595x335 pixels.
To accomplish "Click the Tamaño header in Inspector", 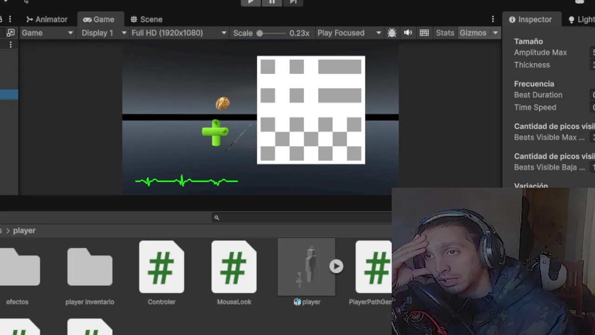I will pyautogui.click(x=528, y=41).
